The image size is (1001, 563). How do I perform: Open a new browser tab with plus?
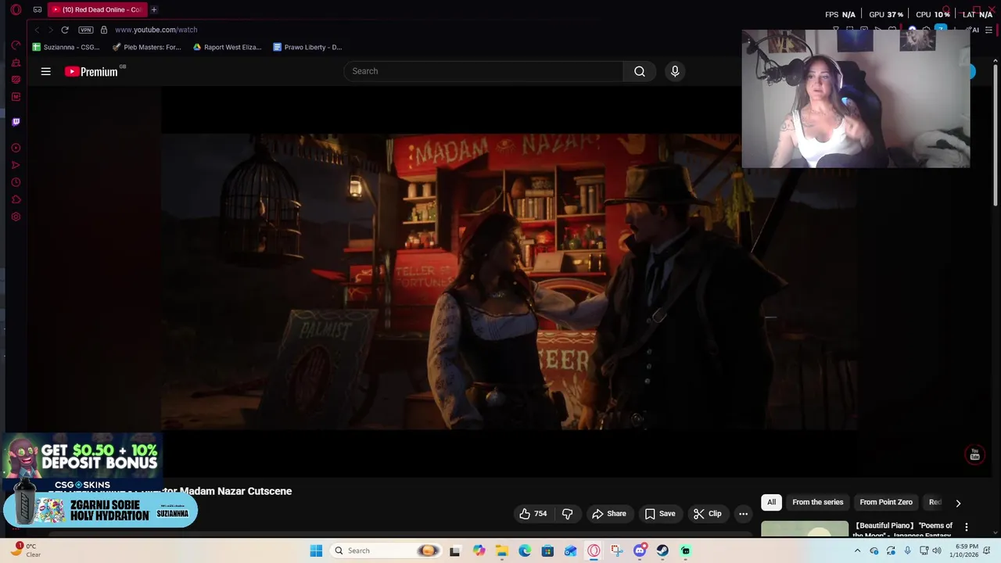[154, 9]
